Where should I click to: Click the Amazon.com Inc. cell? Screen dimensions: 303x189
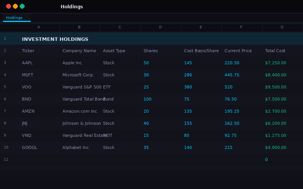tap(80, 111)
